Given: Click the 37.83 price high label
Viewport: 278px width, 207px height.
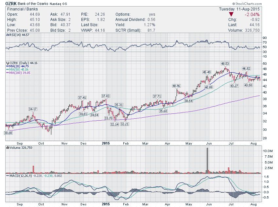Looking at the screenshot, I should [x=106, y=96].
